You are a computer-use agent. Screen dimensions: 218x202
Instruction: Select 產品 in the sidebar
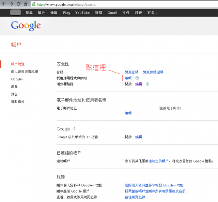tap(14, 87)
